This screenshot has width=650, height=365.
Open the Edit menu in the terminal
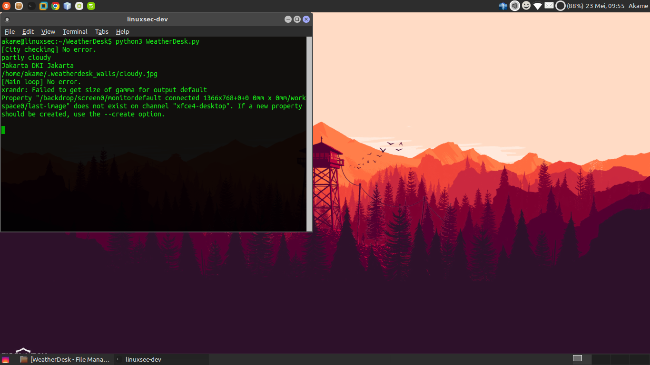click(28, 31)
